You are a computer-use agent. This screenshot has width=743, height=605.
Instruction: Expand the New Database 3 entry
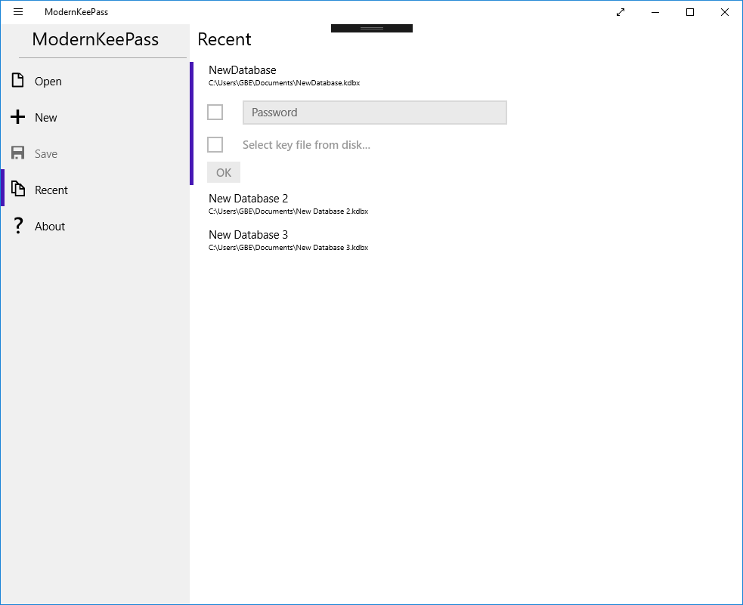pyautogui.click(x=249, y=235)
